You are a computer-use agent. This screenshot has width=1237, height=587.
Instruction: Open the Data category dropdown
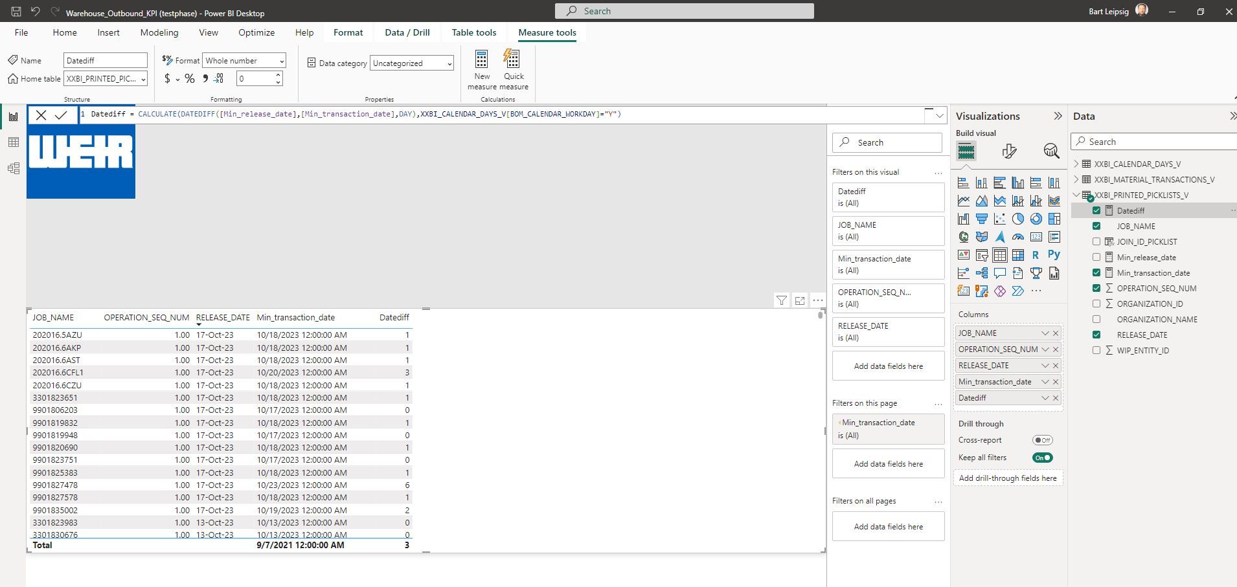click(412, 63)
